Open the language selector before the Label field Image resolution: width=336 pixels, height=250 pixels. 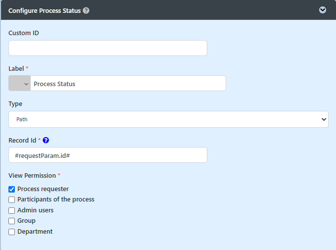pyautogui.click(x=20, y=84)
